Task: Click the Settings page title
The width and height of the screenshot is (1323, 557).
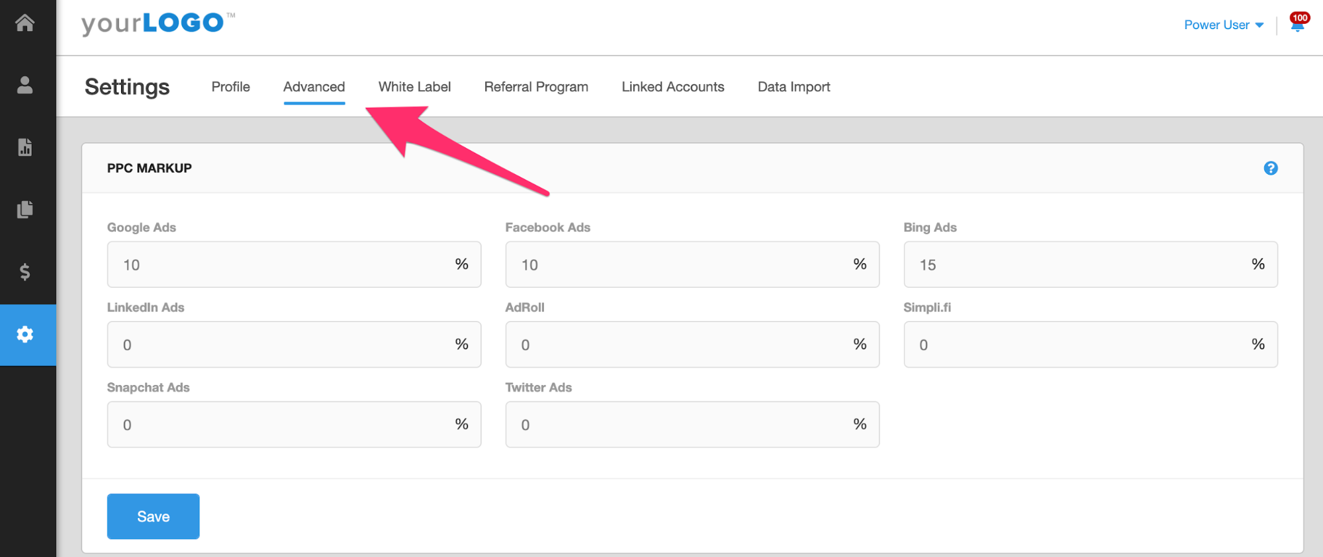Action: [127, 87]
